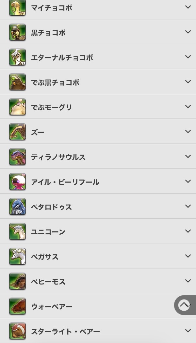This screenshot has width=196, height=343.
Task: Tap the ズー mount name text
Action: (x=38, y=132)
